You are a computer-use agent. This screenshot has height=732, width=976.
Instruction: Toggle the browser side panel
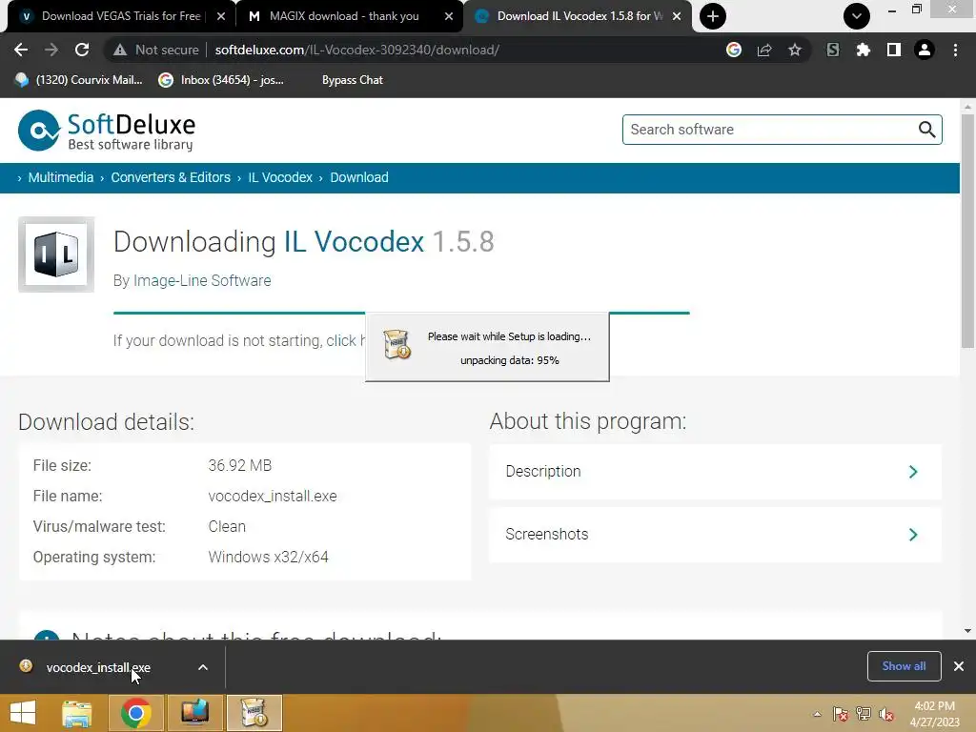(894, 50)
